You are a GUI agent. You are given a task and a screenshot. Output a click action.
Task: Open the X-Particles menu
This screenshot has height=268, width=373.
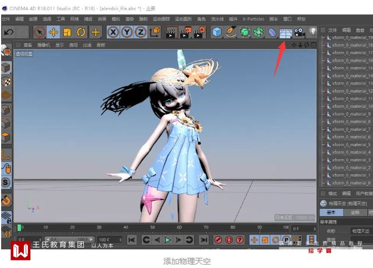pyautogui.click(x=254, y=19)
